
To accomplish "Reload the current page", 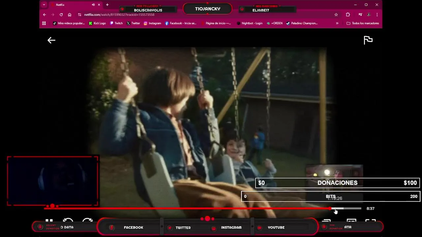I will [61, 14].
